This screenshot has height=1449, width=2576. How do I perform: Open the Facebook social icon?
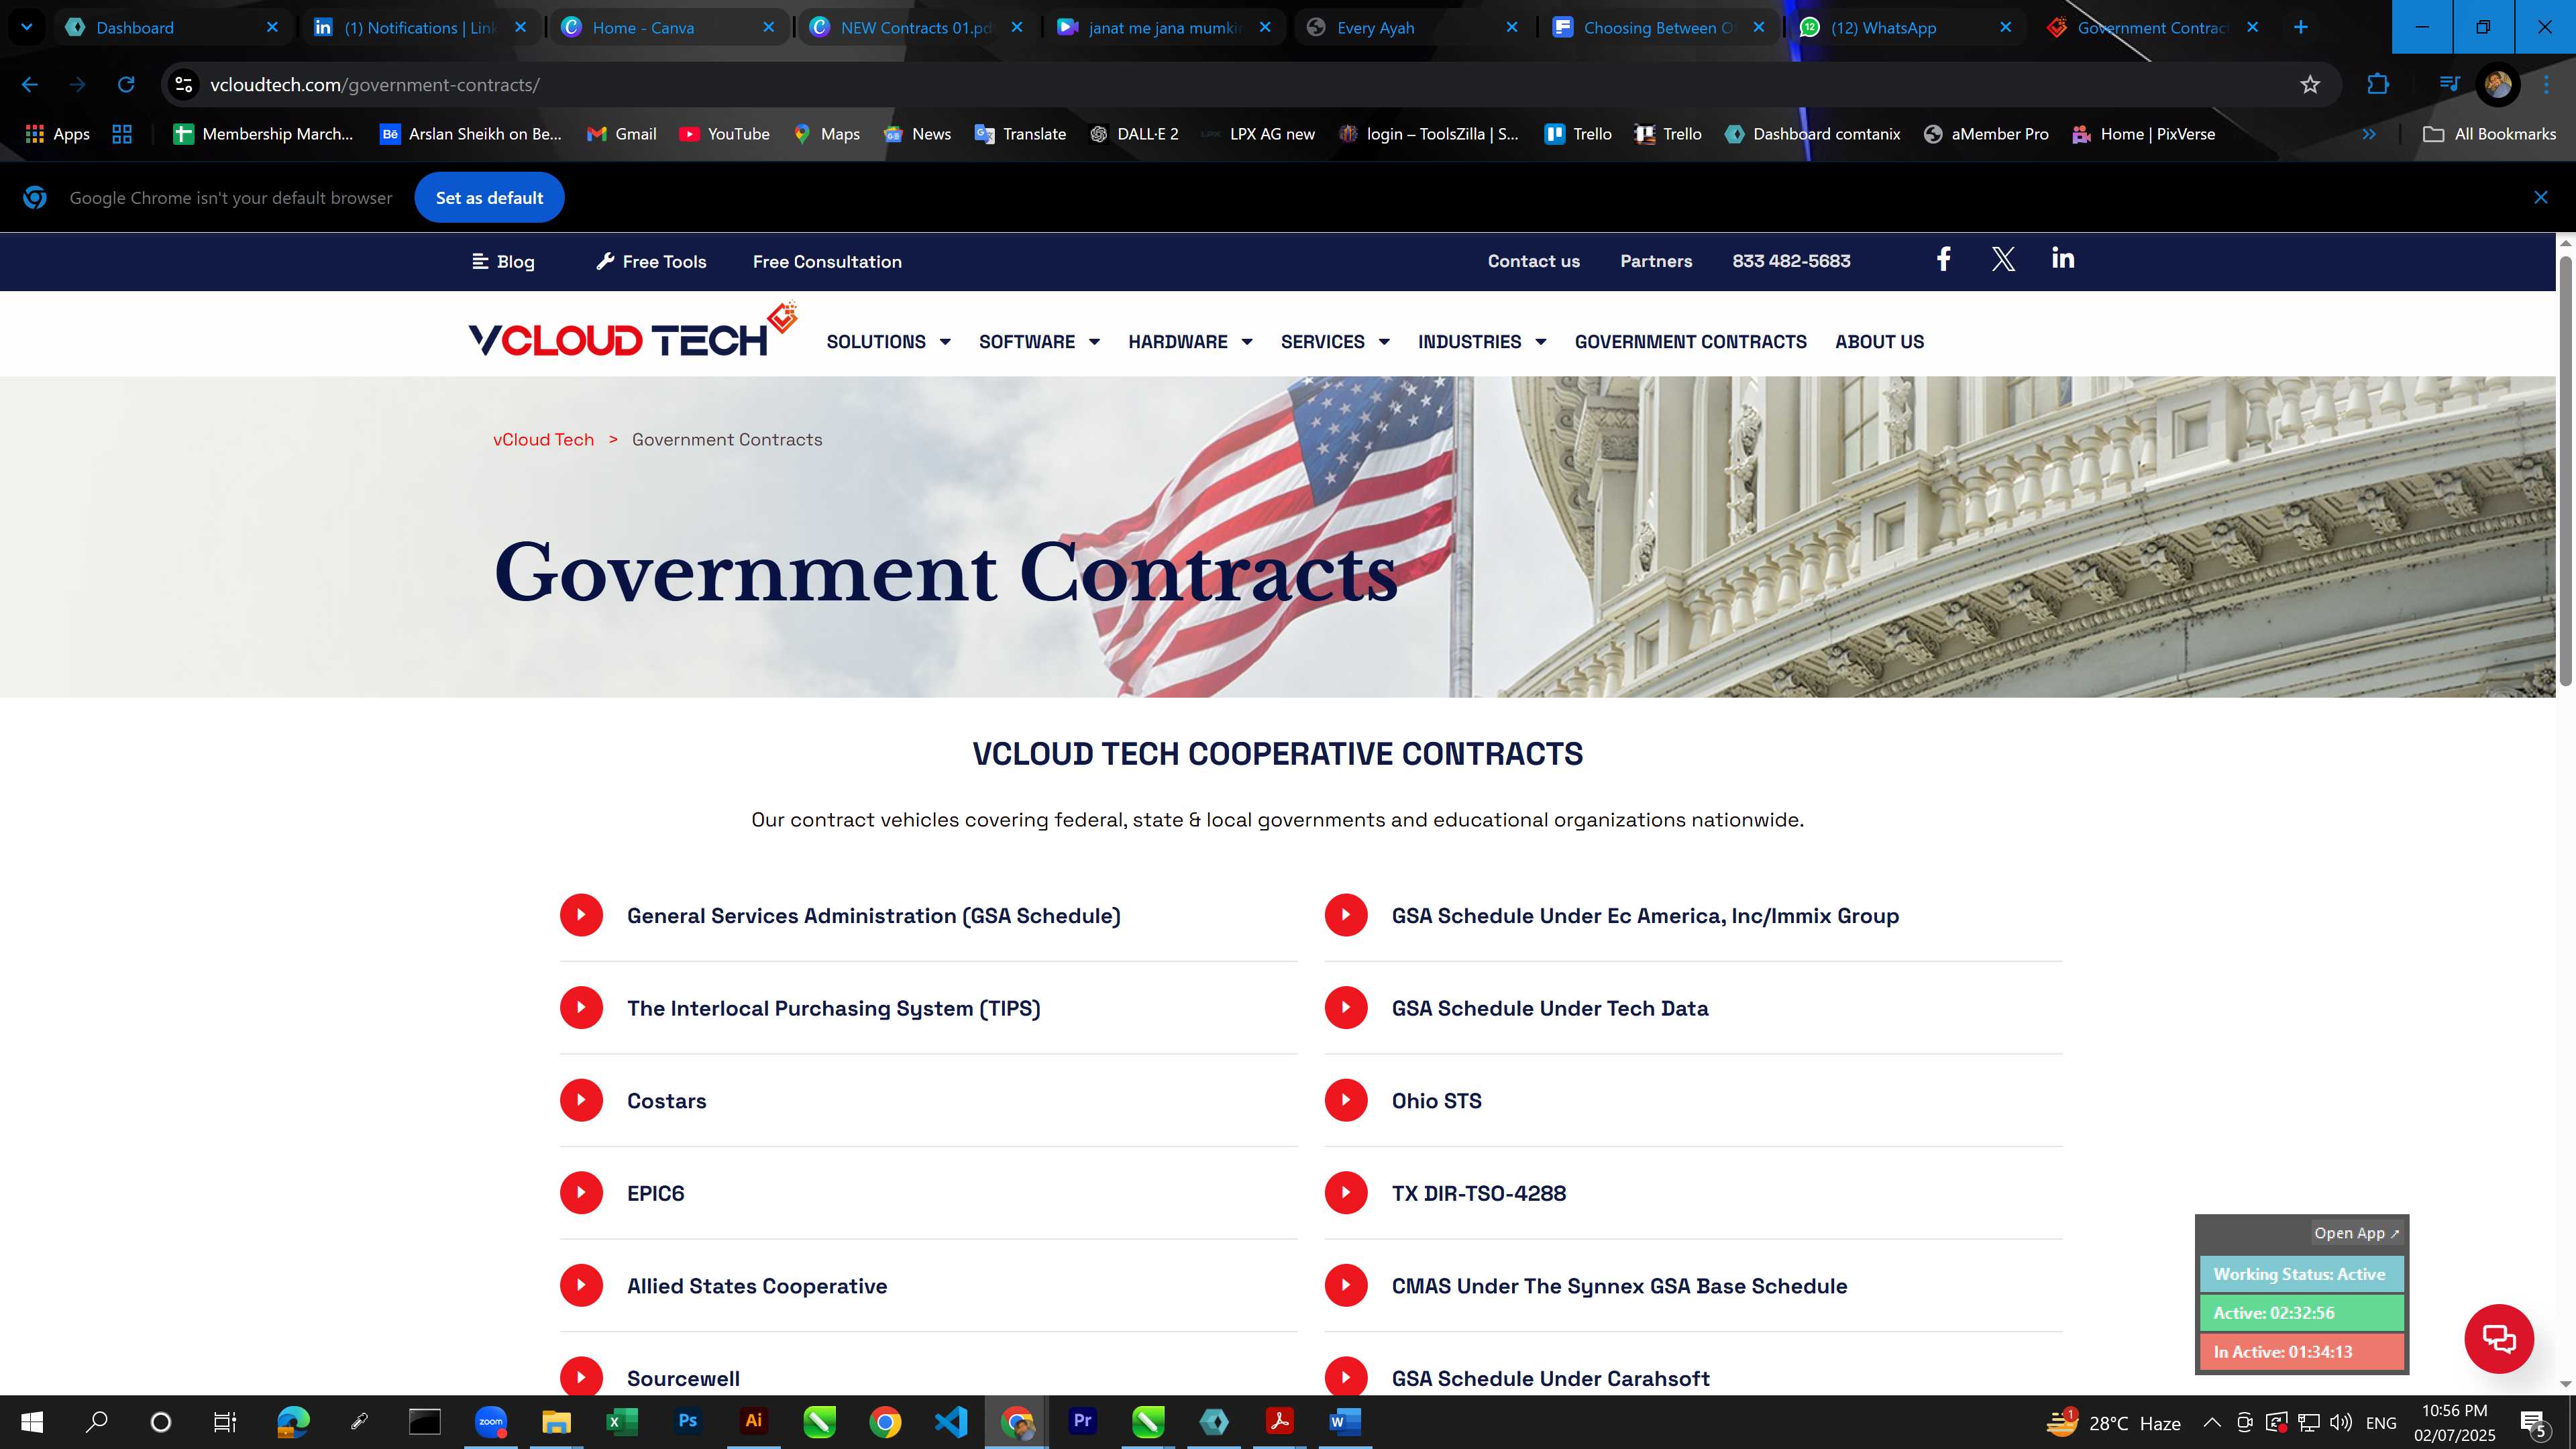[x=1943, y=260]
